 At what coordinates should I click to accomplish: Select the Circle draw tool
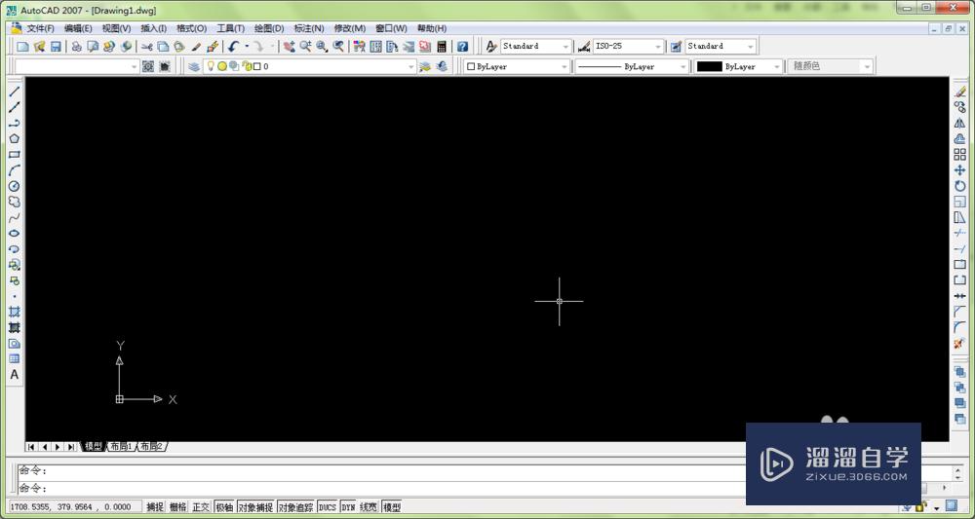pyautogui.click(x=14, y=186)
